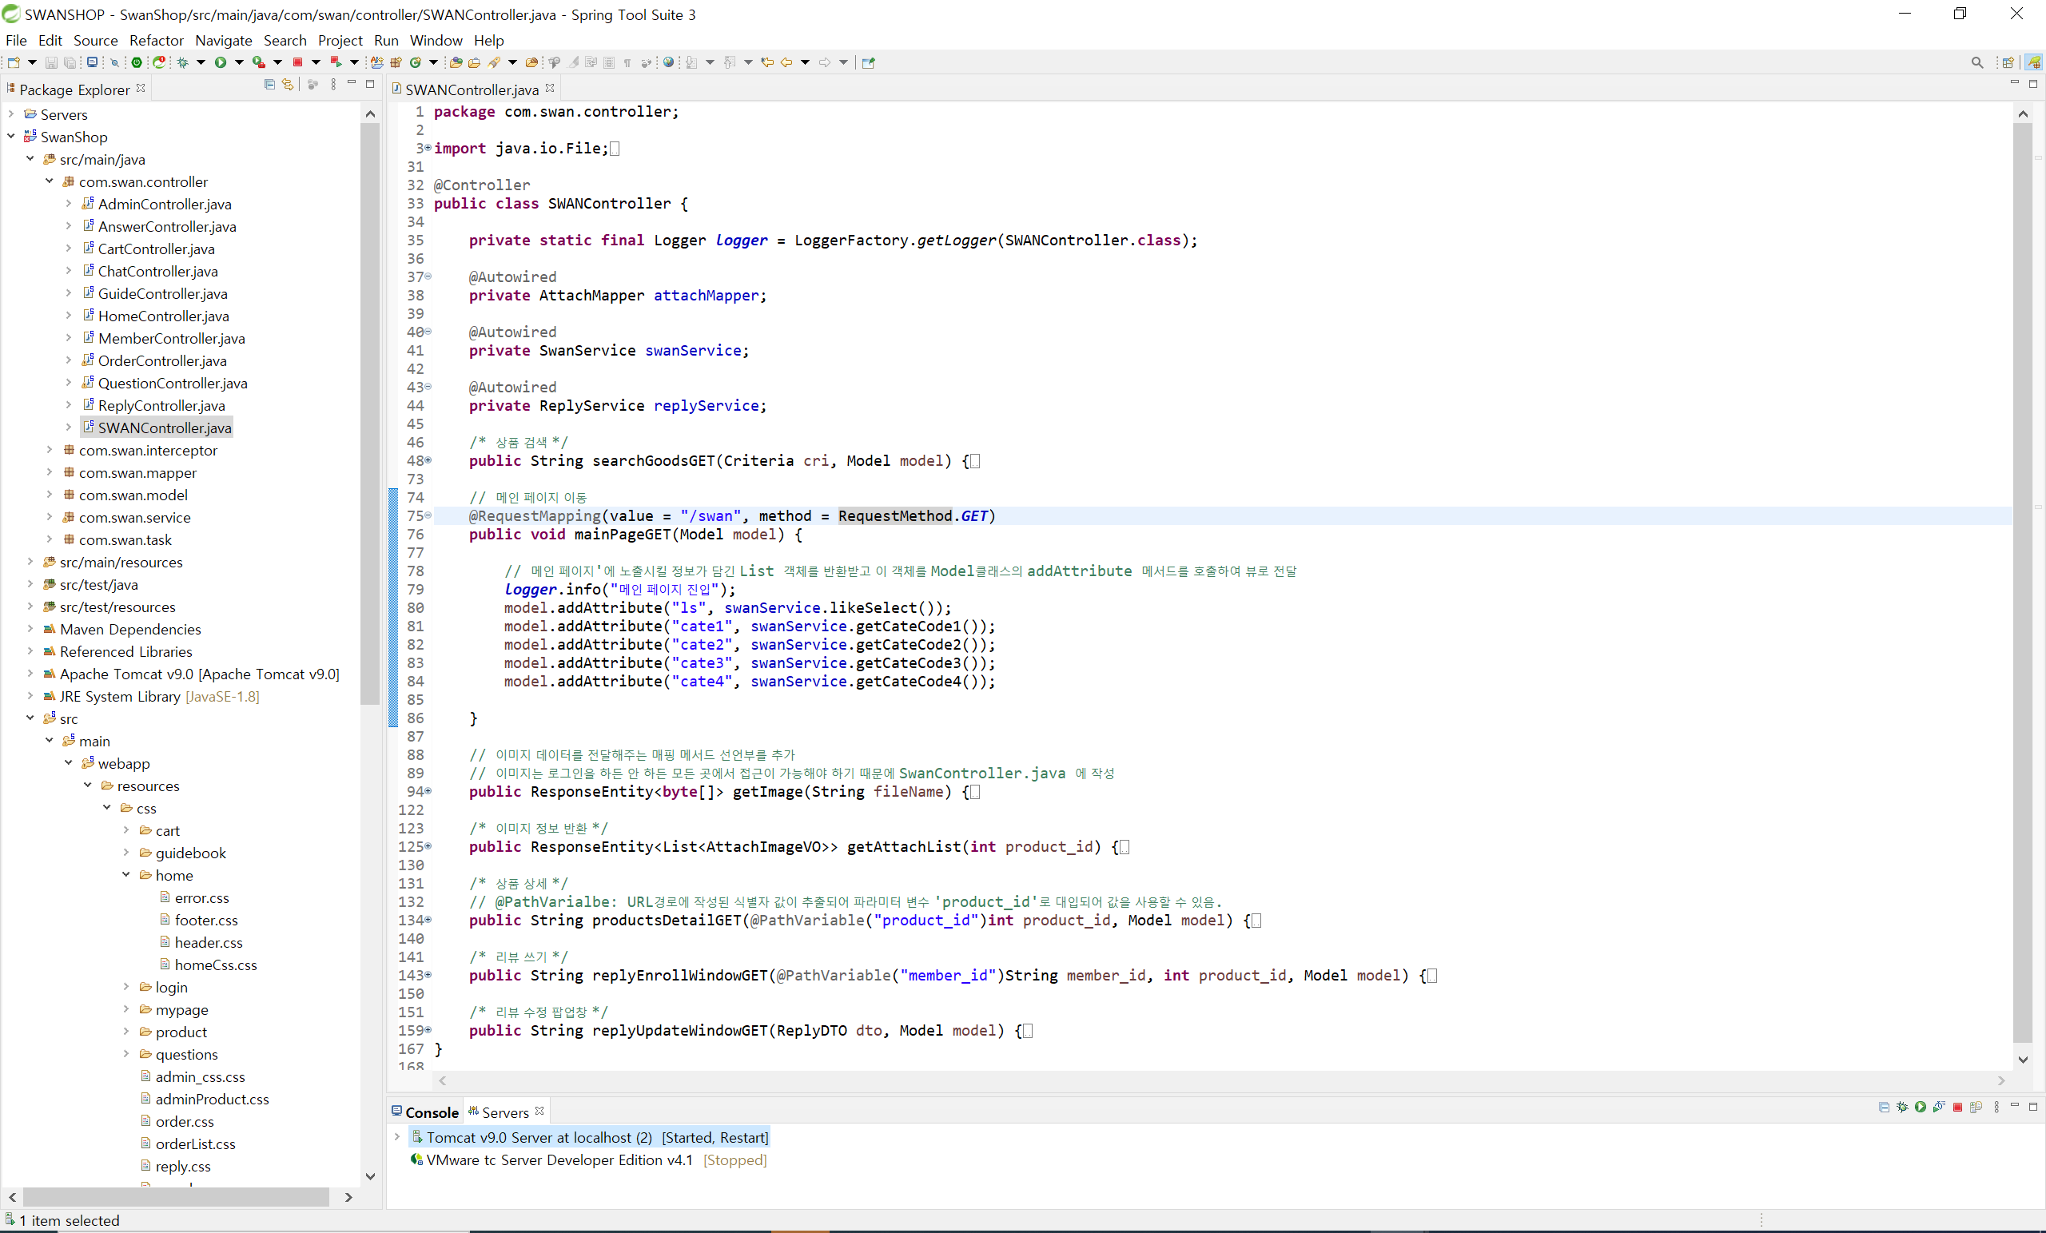Click the red Terminate square in main toolbar
This screenshot has width=2046, height=1233.
point(297,62)
